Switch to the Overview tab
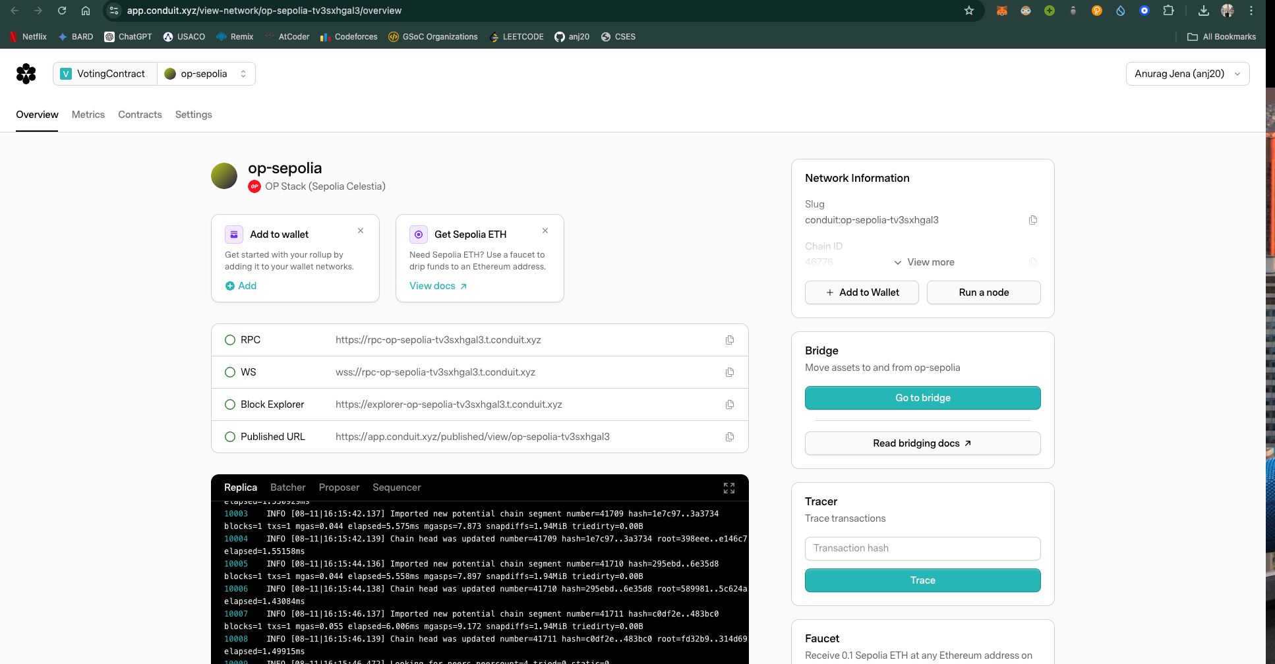 coord(37,115)
